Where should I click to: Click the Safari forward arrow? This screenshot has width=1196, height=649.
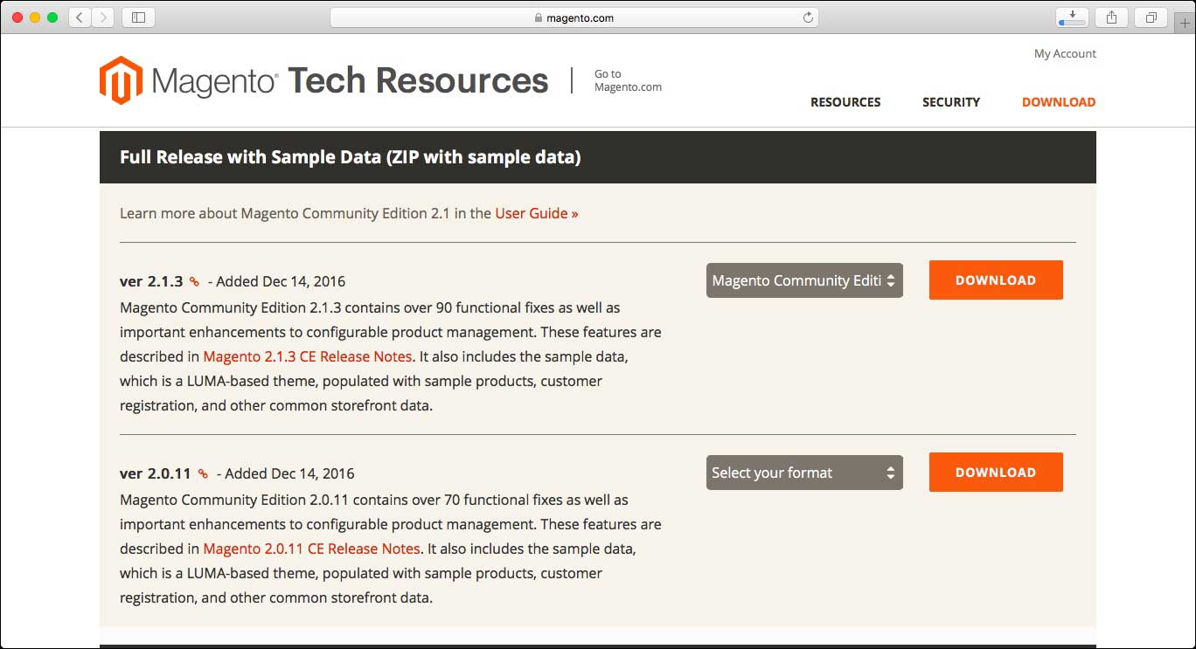[103, 17]
